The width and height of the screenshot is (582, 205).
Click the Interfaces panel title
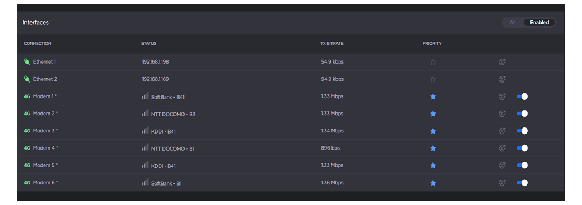[35, 23]
